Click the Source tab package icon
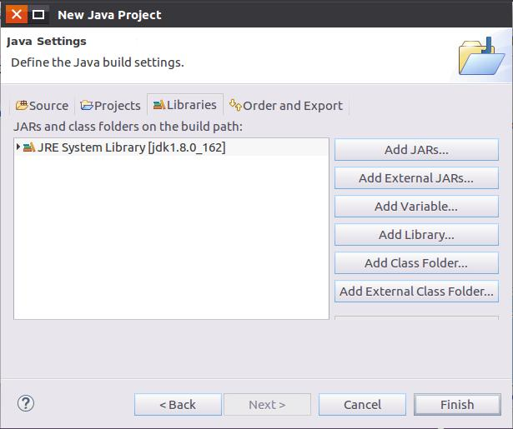The width and height of the screenshot is (513, 429). (22, 105)
